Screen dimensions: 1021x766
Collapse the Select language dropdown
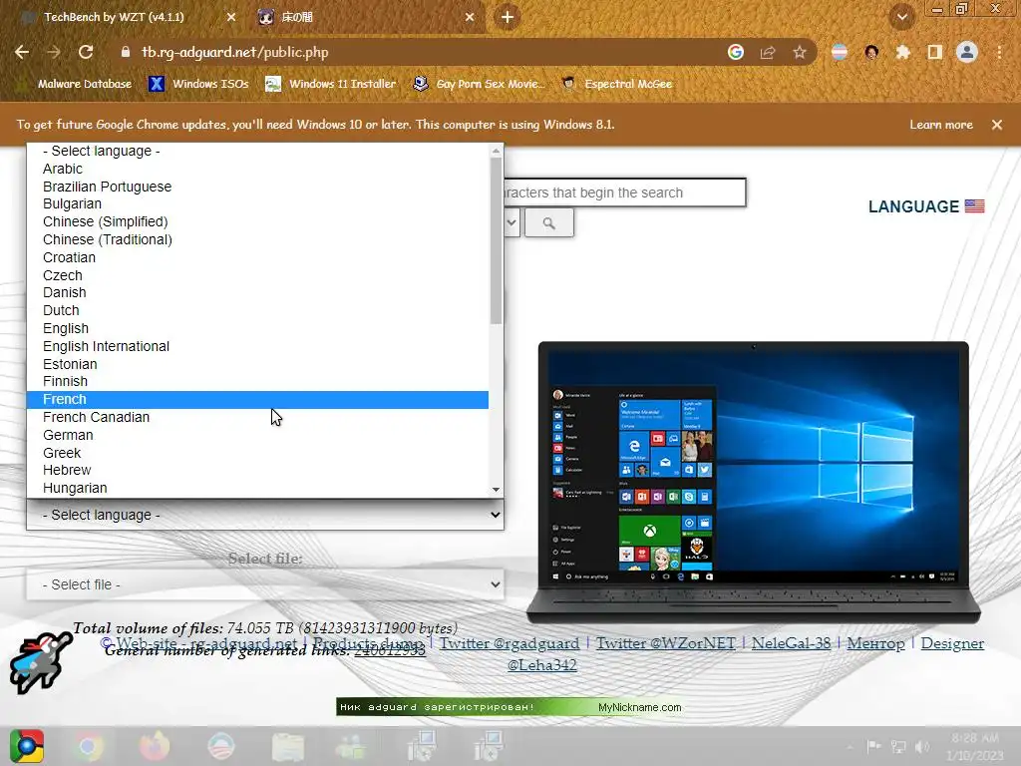click(265, 515)
